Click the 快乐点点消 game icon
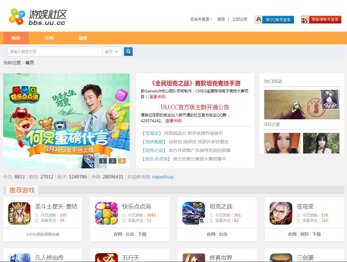 coord(107,213)
